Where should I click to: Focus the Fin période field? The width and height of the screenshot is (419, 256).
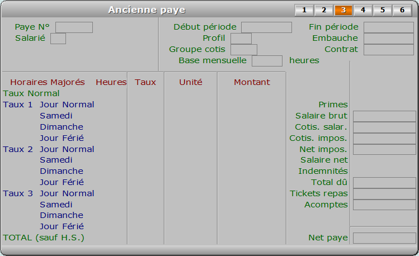point(389,27)
